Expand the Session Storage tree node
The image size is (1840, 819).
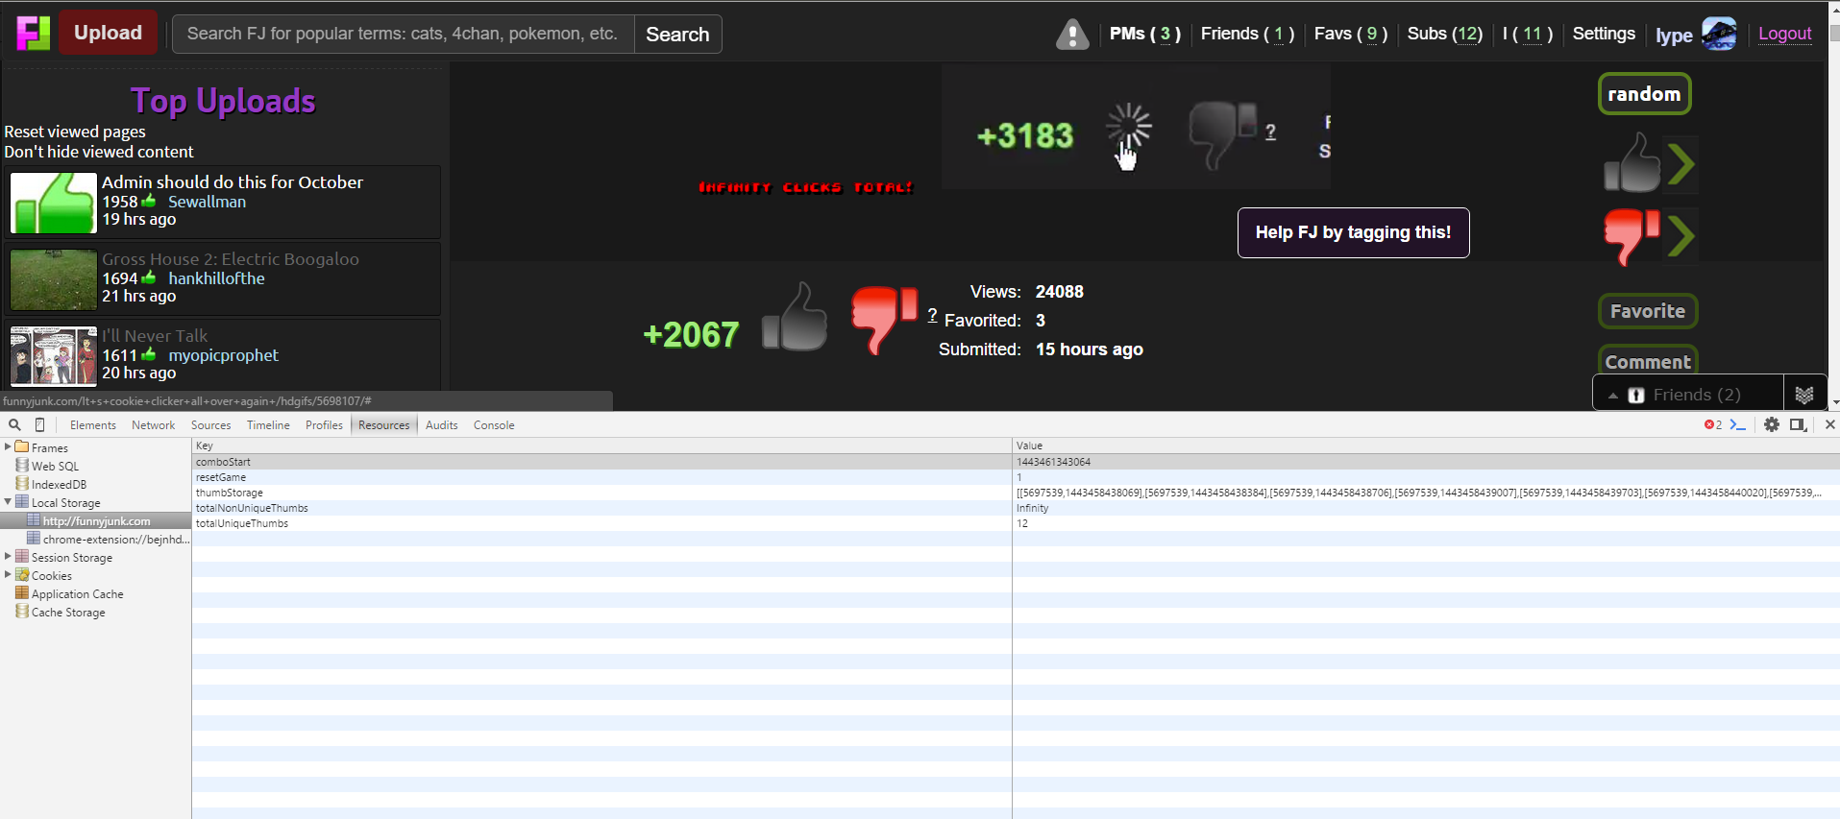pyautogui.click(x=9, y=557)
